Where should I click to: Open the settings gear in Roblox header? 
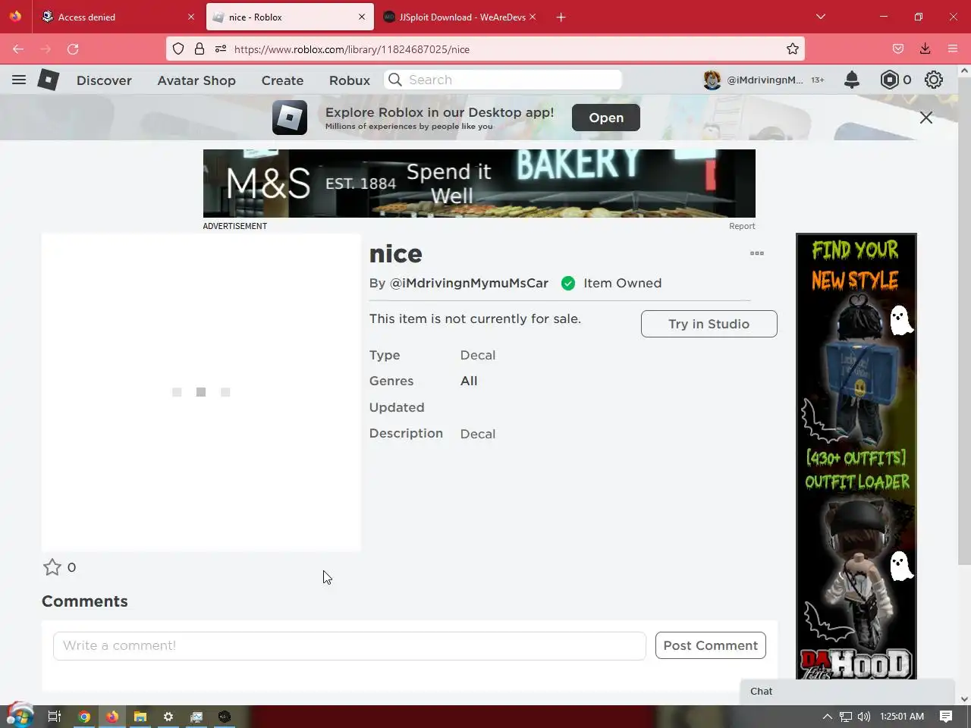pyautogui.click(x=934, y=80)
